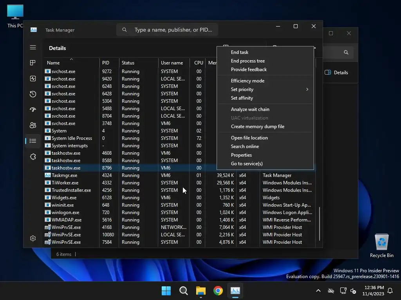401x300 pixels.
Task: Click NETWORK... user name cell
Action: (173, 227)
